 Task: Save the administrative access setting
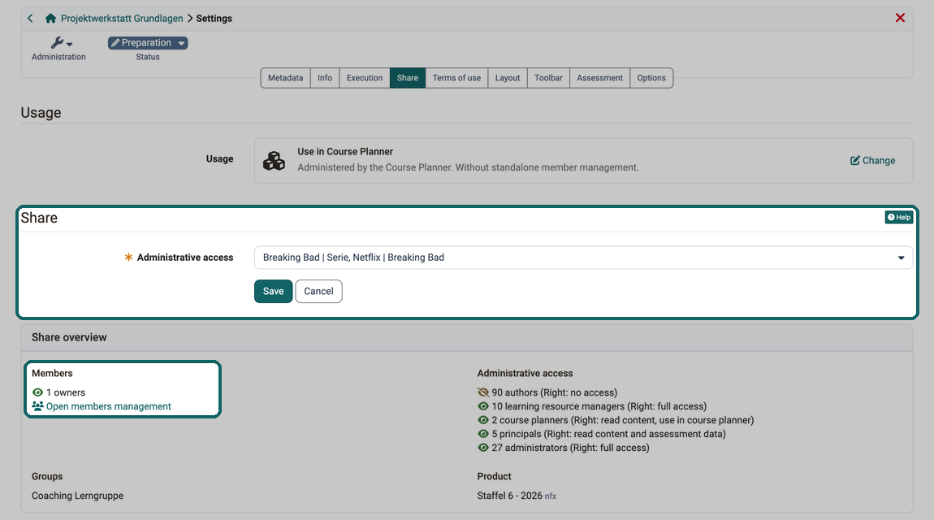tap(274, 291)
